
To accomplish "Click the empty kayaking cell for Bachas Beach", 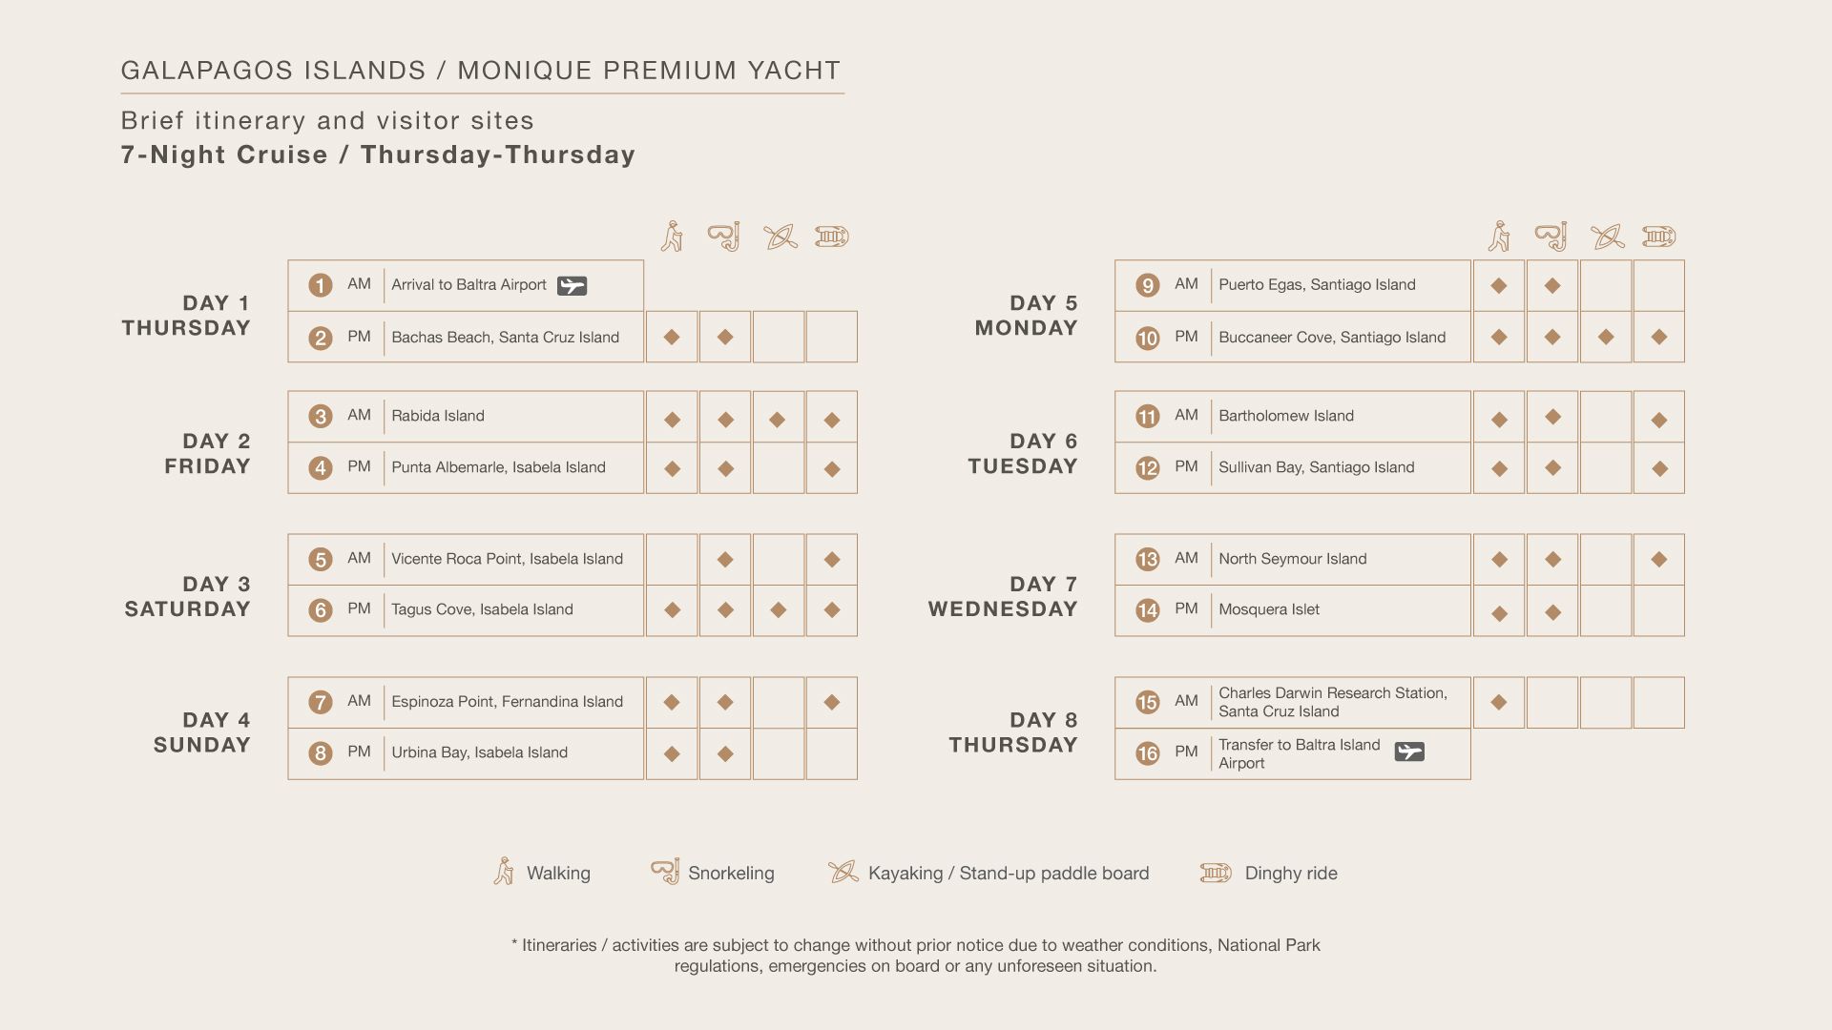I will click(x=779, y=337).
